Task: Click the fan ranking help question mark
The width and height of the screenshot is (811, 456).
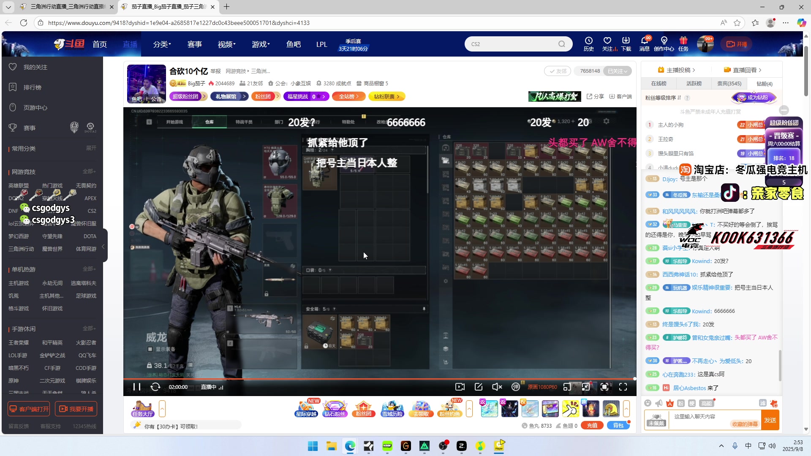Action: (687, 98)
